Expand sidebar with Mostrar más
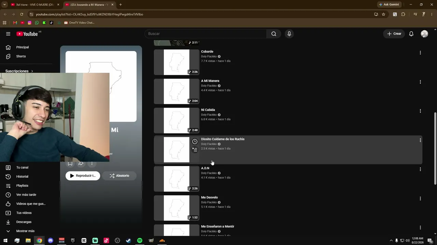The width and height of the screenshot is (437, 245). coord(26,231)
